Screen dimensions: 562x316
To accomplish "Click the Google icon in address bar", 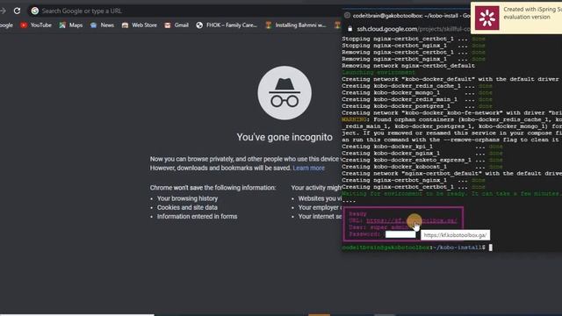I will pyautogui.click(x=35, y=11).
